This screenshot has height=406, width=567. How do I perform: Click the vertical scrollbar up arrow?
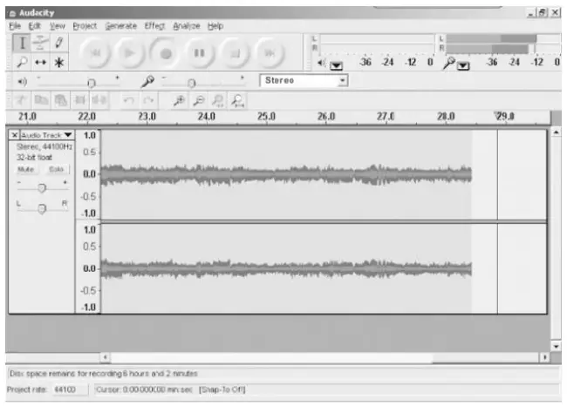click(557, 132)
